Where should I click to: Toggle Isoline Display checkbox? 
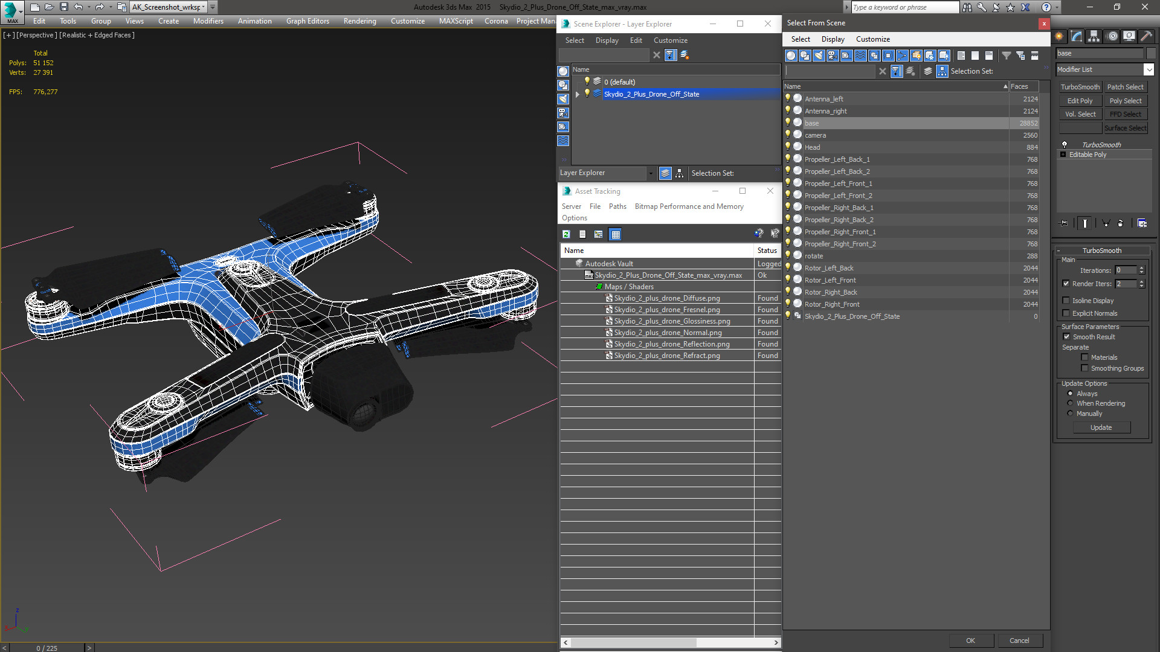(x=1066, y=301)
